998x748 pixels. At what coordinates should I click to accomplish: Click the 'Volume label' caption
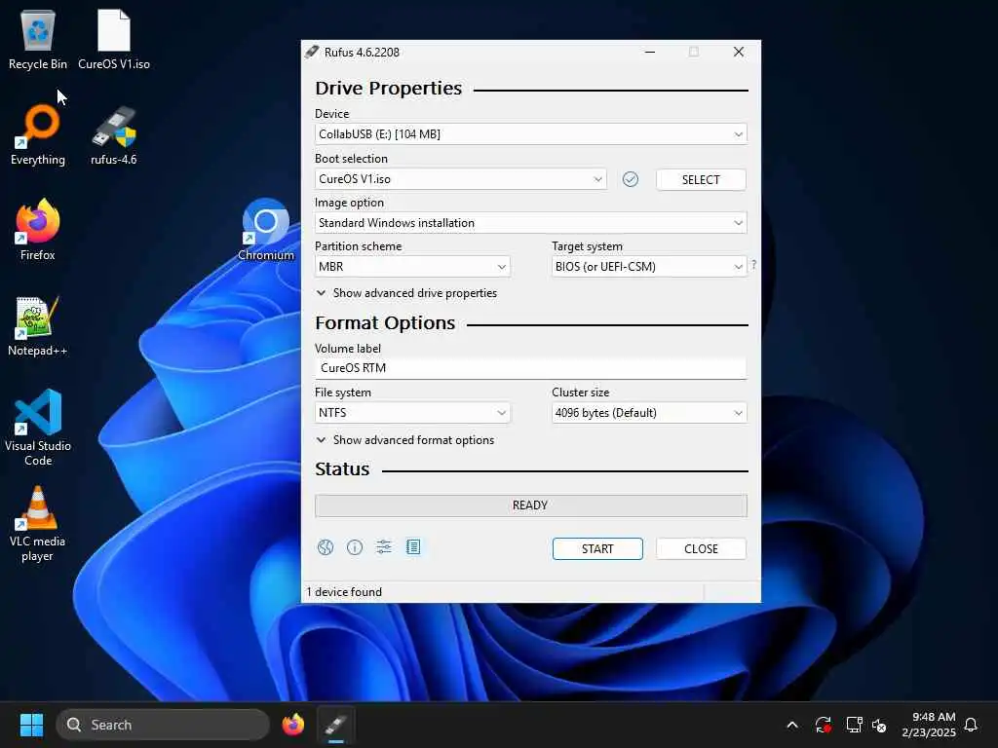[x=348, y=349]
